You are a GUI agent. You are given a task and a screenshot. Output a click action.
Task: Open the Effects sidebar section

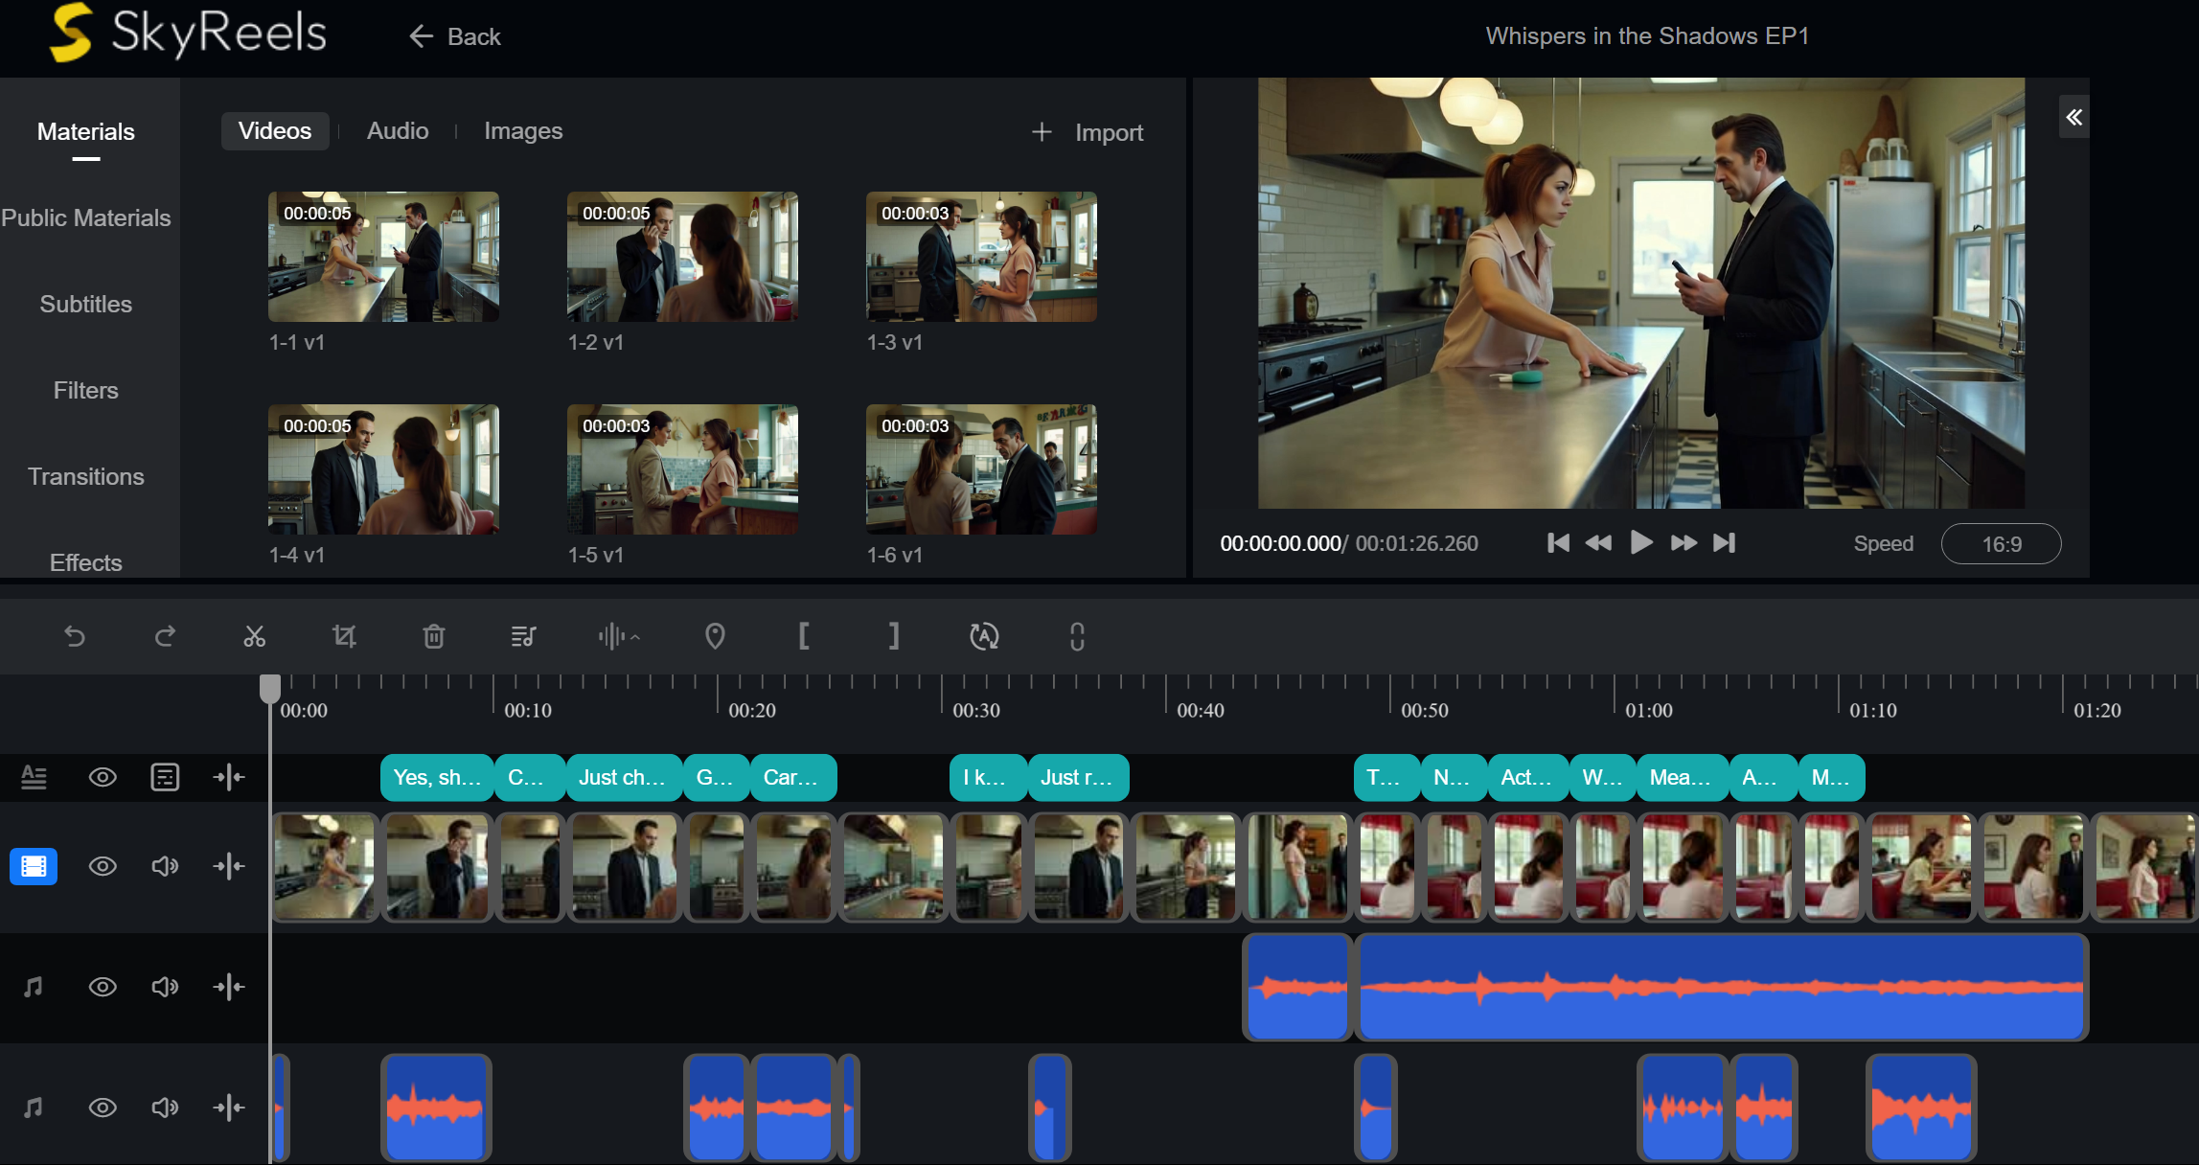[x=86, y=562]
